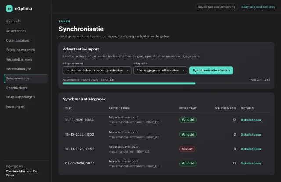Open Optimalisaties in the sidebar
The width and height of the screenshot is (281, 182).
(17, 40)
